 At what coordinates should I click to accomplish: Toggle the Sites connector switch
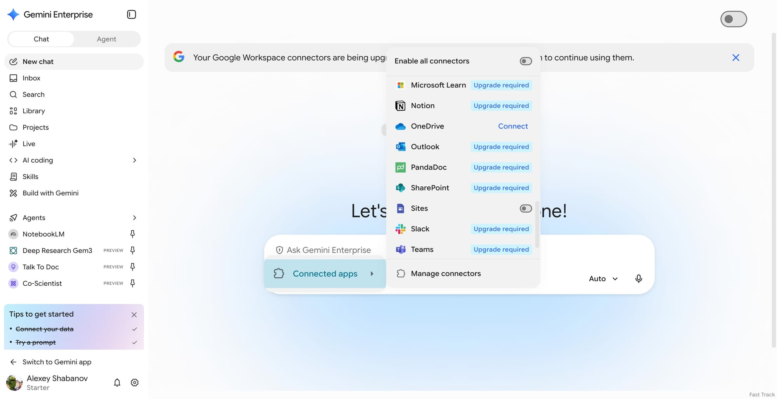[x=526, y=208]
